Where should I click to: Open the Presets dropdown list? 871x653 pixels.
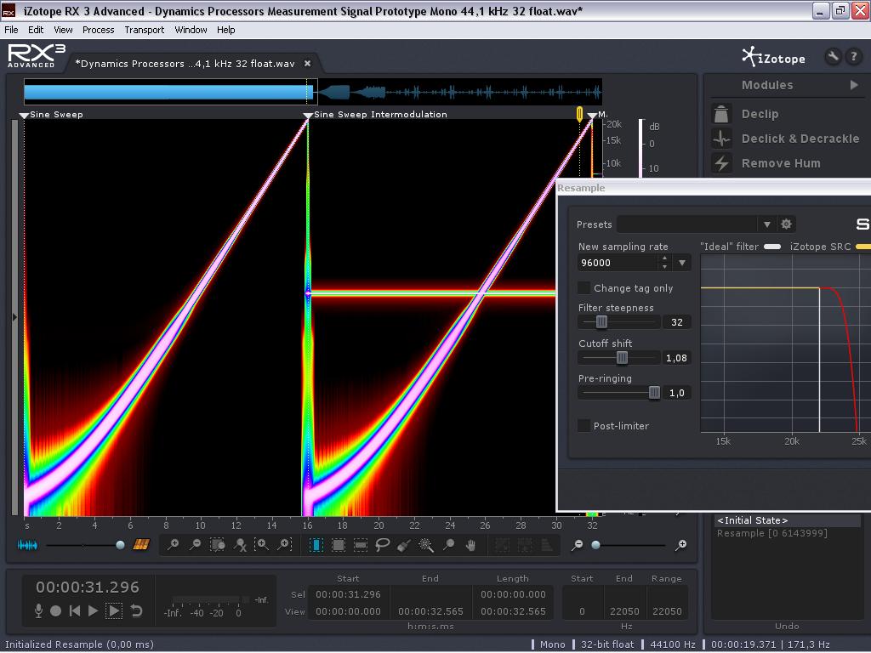coord(766,224)
